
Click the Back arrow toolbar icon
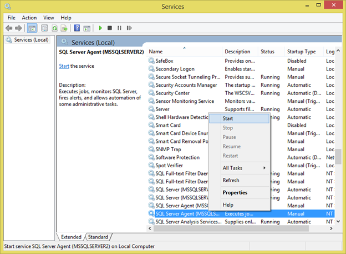click(9, 28)
